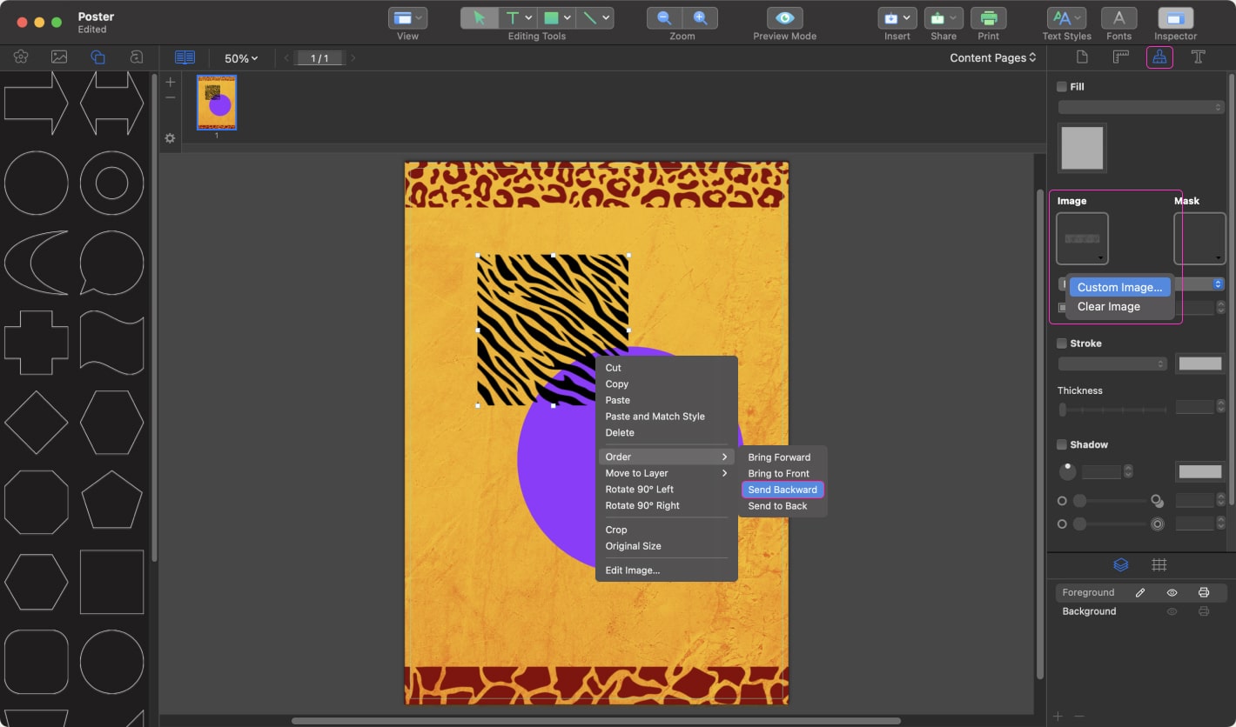Open the Content Pages dropdown
Image resolution: width=1236 pixels, height=727 pixels.
pyautogui.click(x=991, y=57)
